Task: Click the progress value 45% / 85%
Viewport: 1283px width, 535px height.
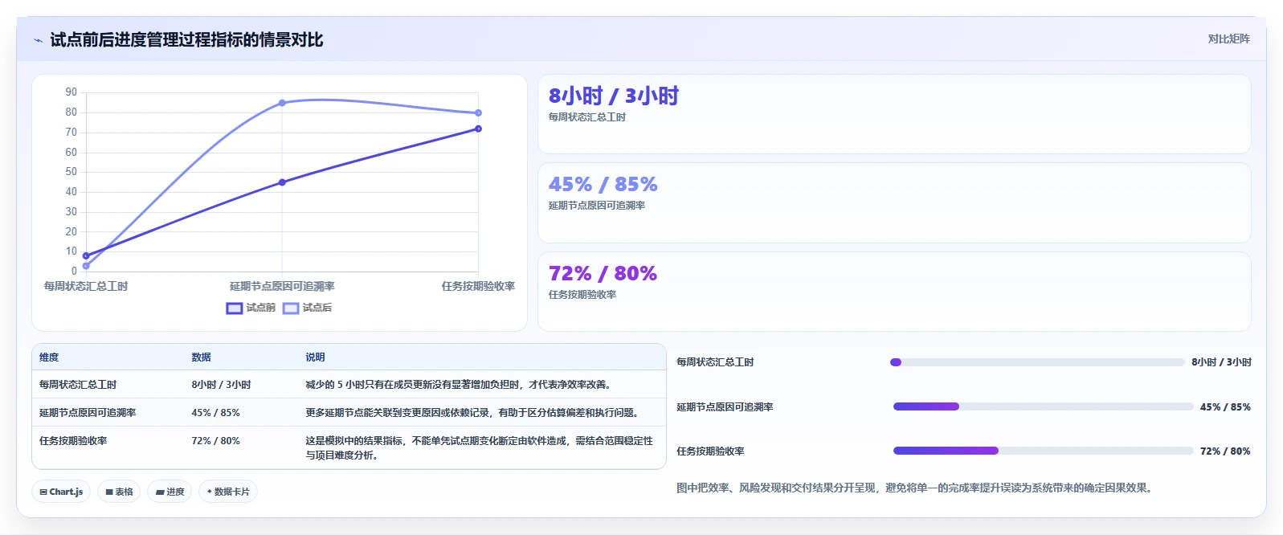Action: pos(1225,407)
